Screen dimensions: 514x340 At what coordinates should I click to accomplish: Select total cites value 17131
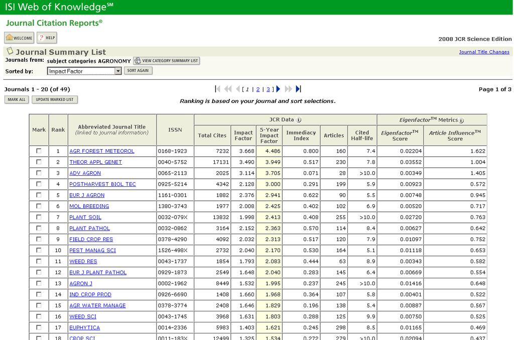tap(221, 162)
